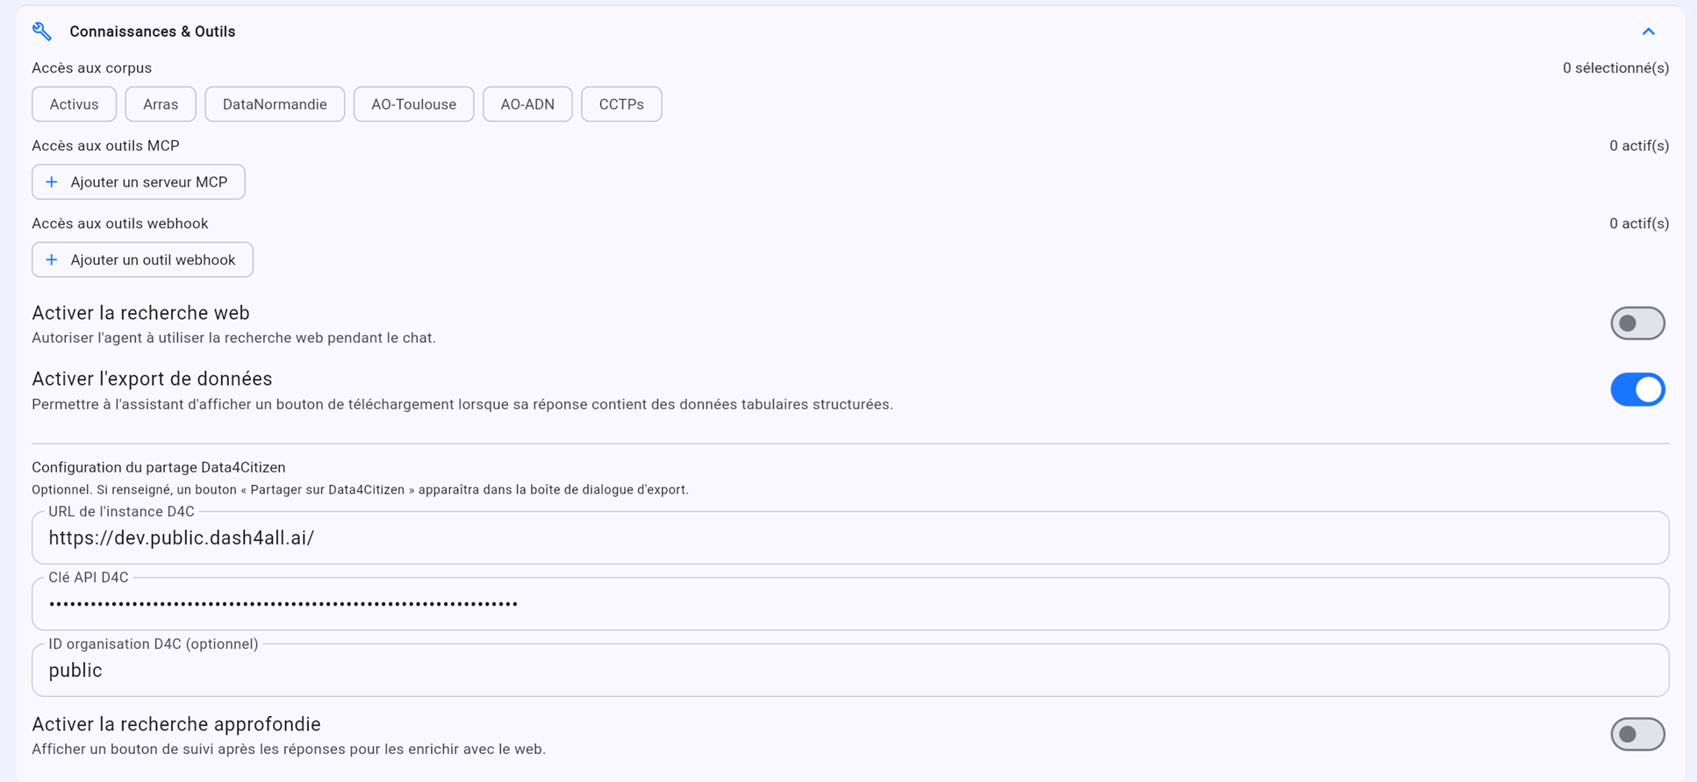Select the Arras corpus chip

click(161, 104)
